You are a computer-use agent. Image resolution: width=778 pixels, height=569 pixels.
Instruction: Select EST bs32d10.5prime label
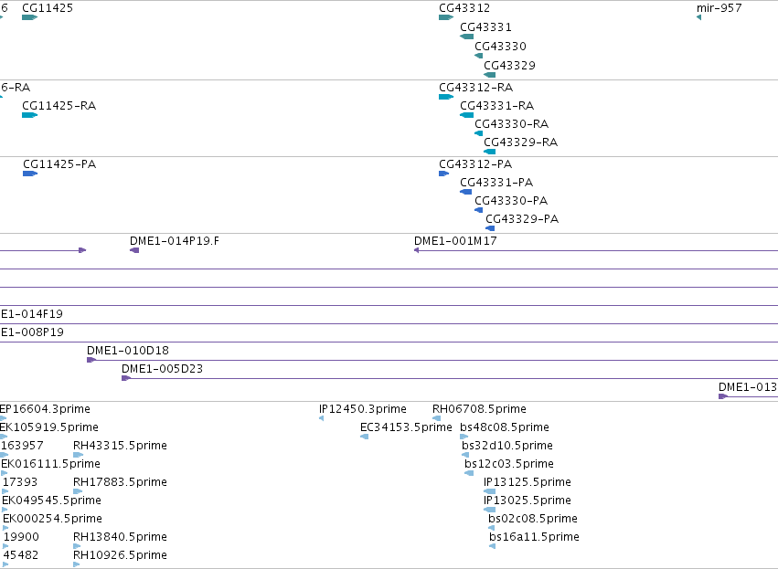click(507, 446)
